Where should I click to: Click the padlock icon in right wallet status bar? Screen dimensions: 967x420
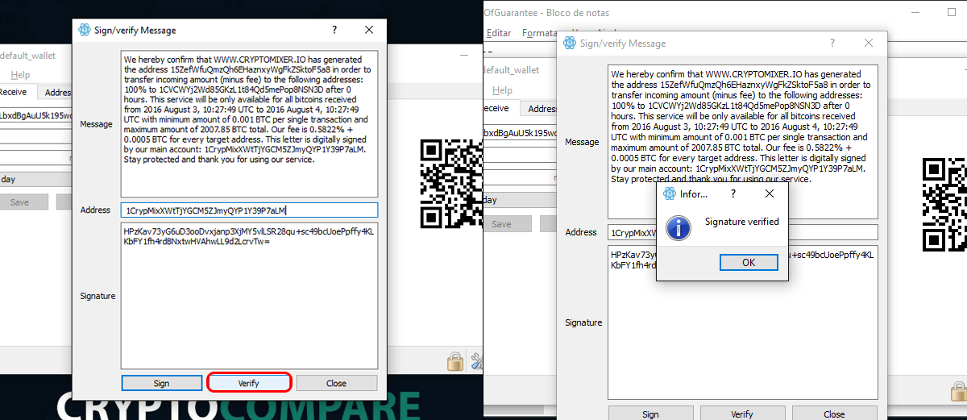point(957,392)
